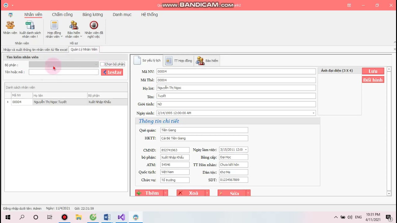The height and width of the screenshot is (223, 397).
Task: Click the Quê quán input field
Action: [204, 130]
